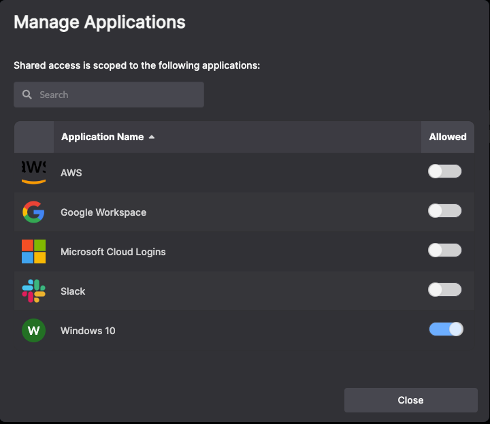Focus the Search applications field

point(116,95)
